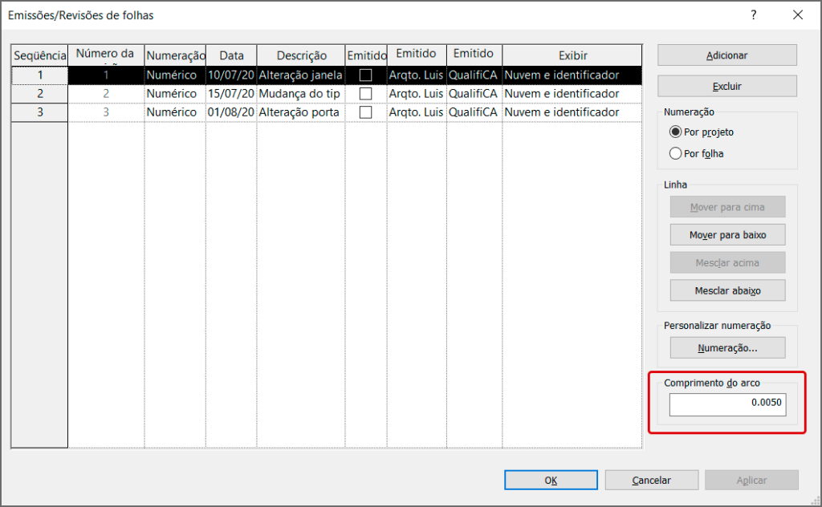
Task: Open the Exibir dropdown showing 'Nuvem e identificador'
Action: point(571,75)
